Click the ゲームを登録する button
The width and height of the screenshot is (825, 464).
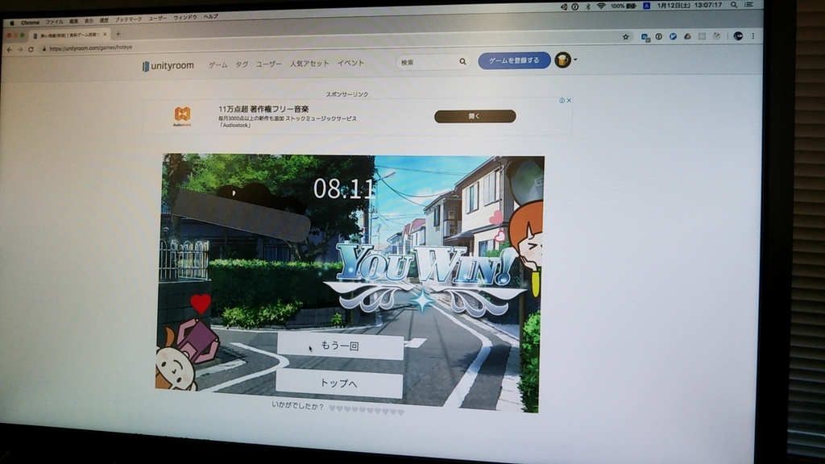[514, 60]
